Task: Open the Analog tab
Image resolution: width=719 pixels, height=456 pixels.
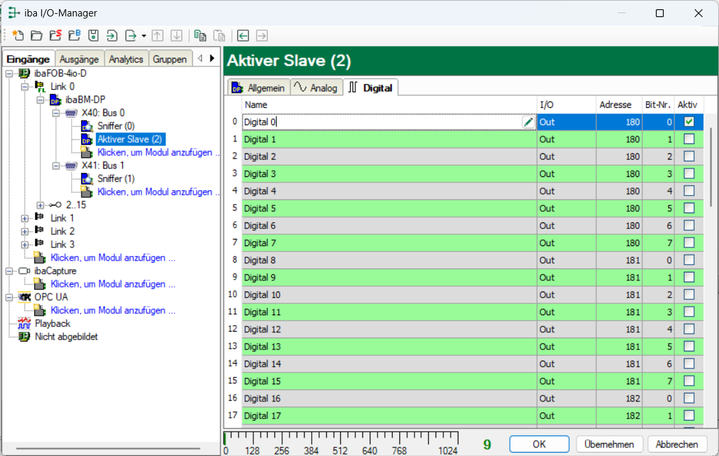Action: click(316, 88)
